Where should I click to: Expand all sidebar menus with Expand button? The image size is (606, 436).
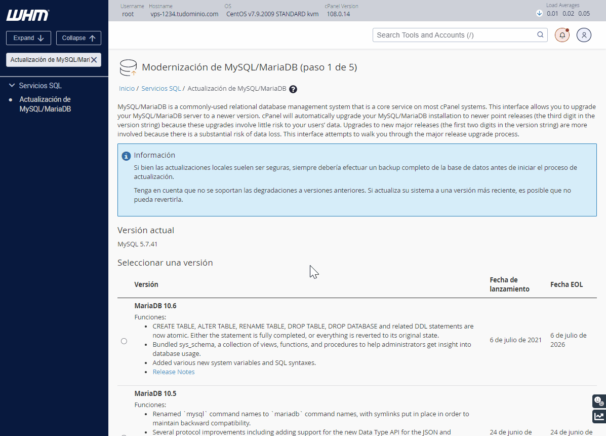[x=28, y=38]
